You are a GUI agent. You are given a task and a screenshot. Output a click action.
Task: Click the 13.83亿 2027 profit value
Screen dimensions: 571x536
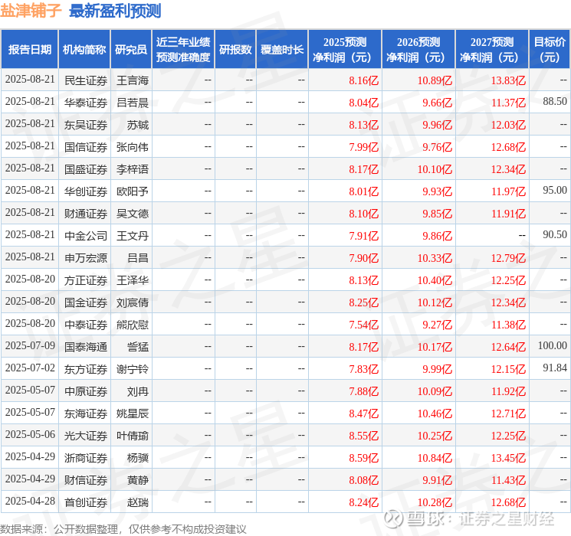pyautogui.click(x=508, y=80)
